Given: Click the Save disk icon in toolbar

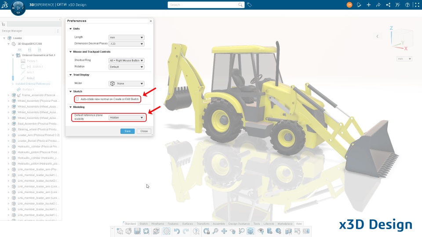Looking at the screenshot, I should 137,231.
